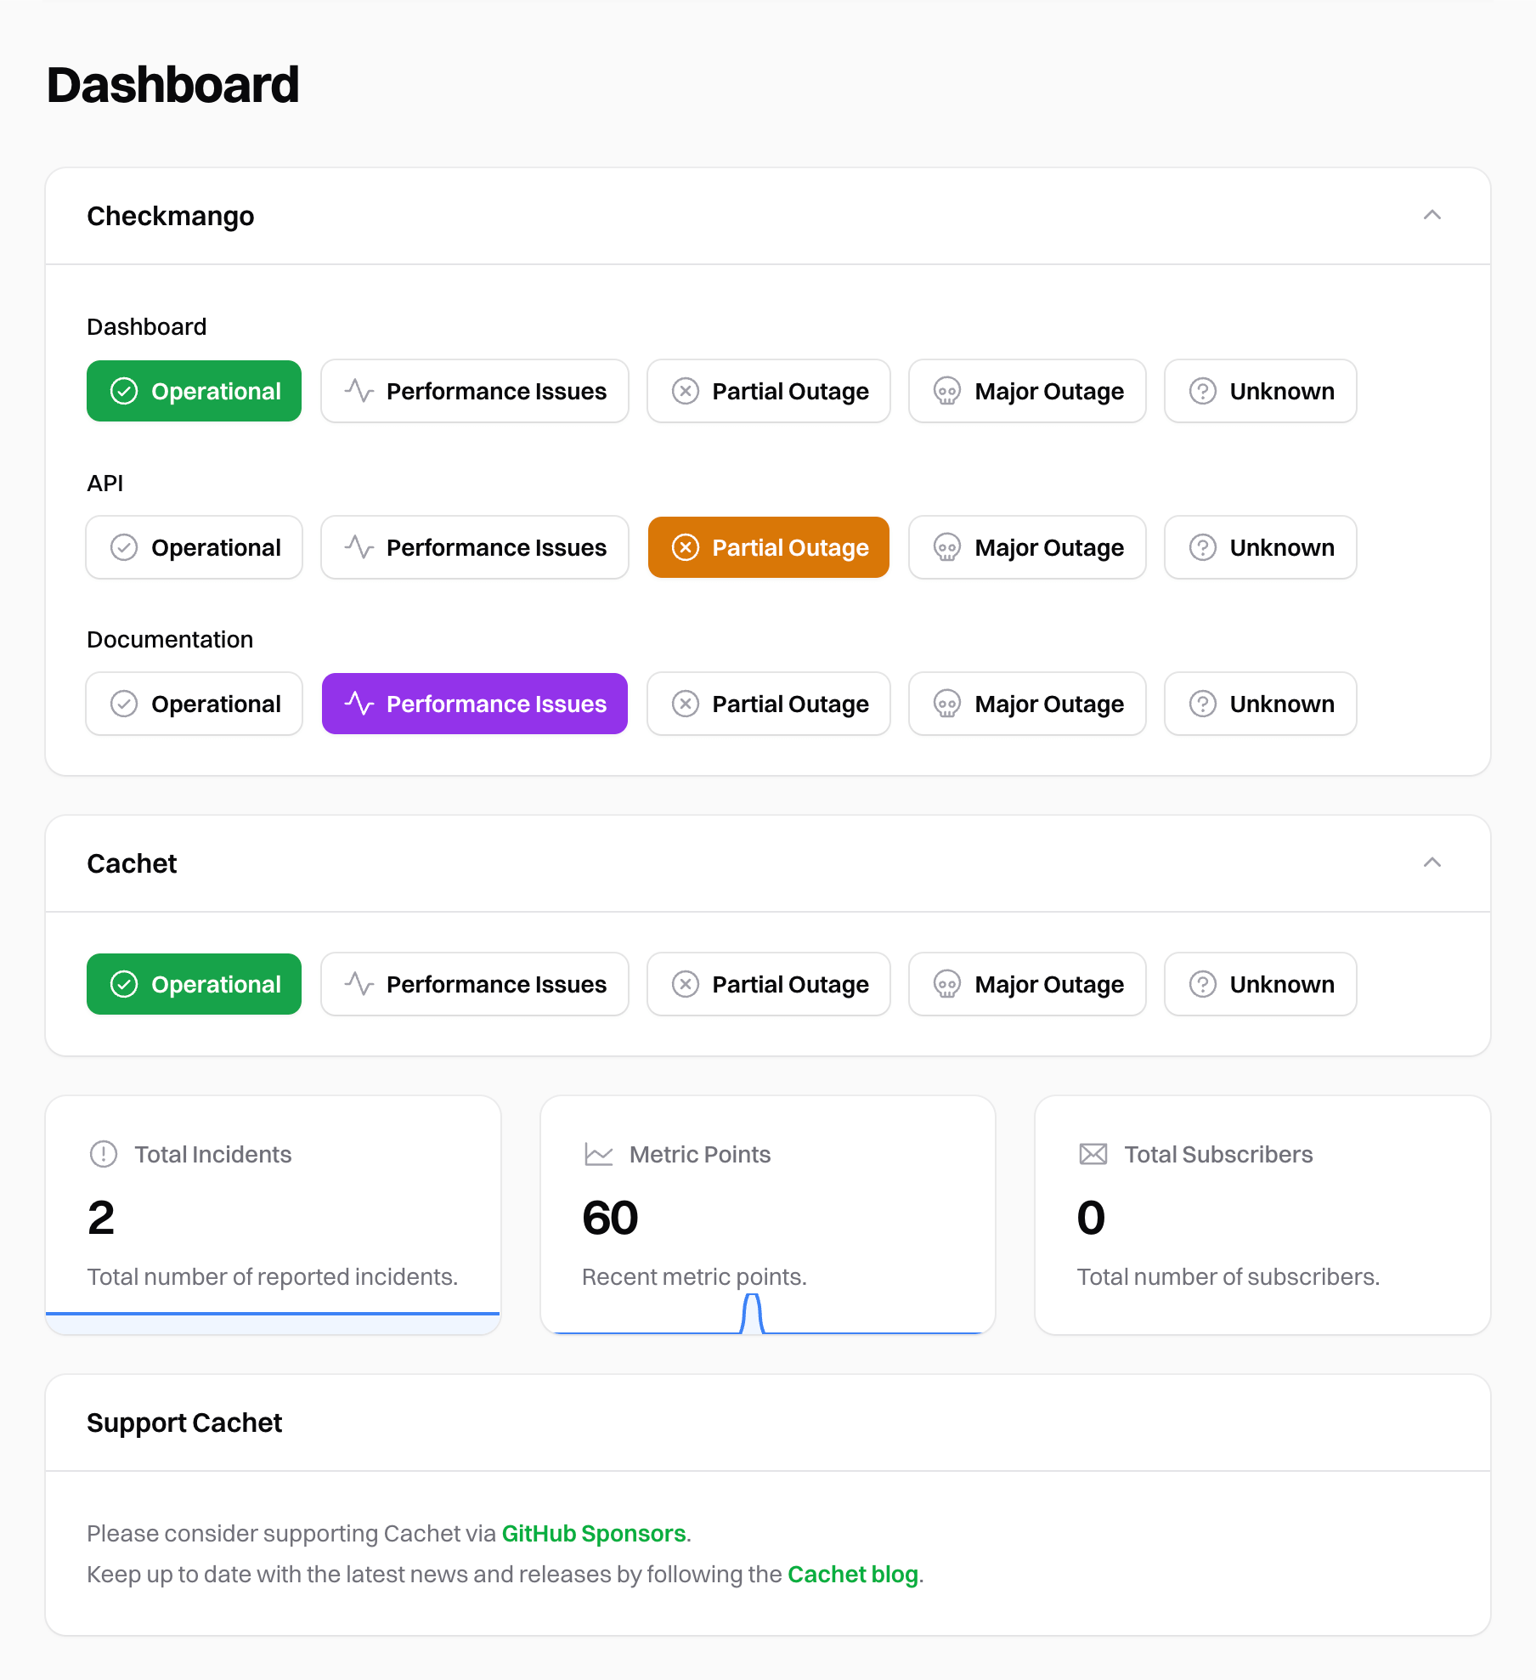
Task: Click the Cachet group title
Action: tap(132, 863)
